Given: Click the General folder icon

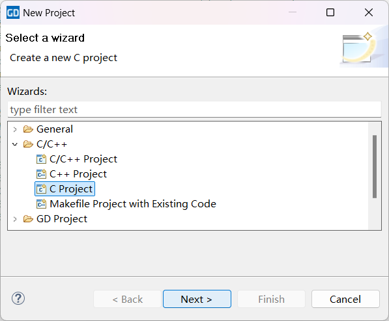Looking at the screenshot, I should click(28, 129).
